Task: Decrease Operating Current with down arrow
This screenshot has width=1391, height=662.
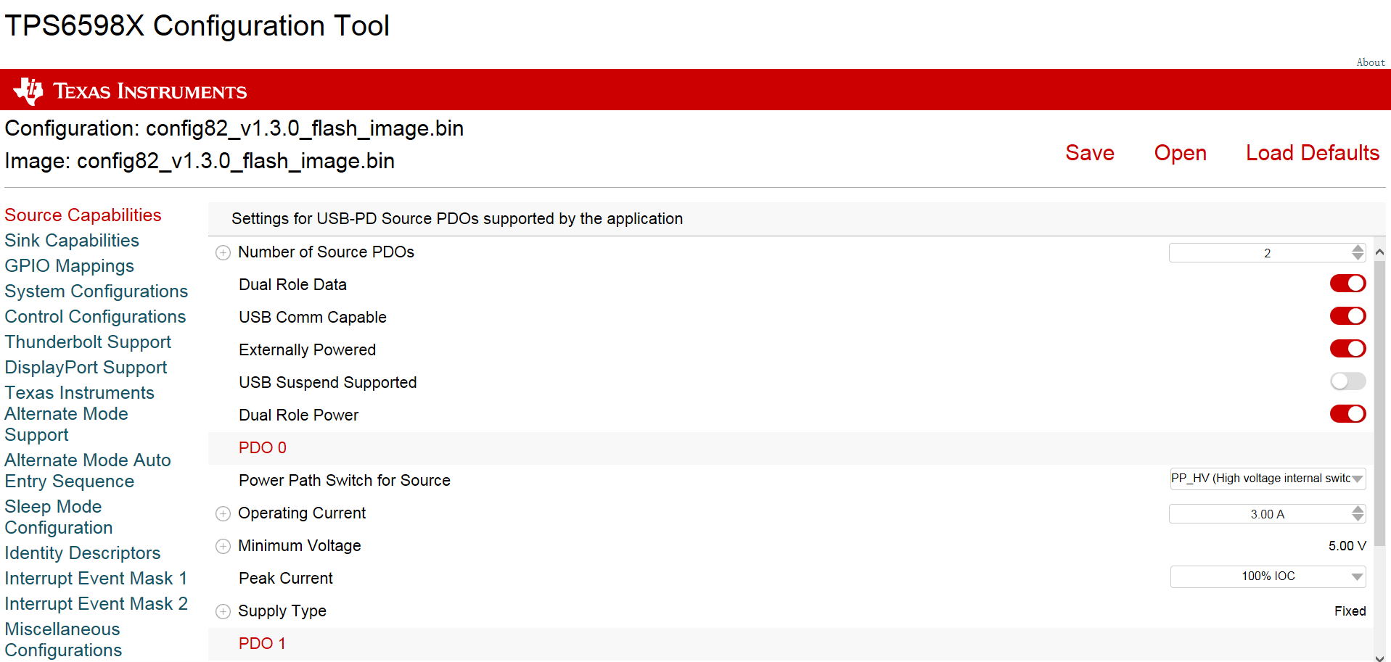Action: [1358, 518]
